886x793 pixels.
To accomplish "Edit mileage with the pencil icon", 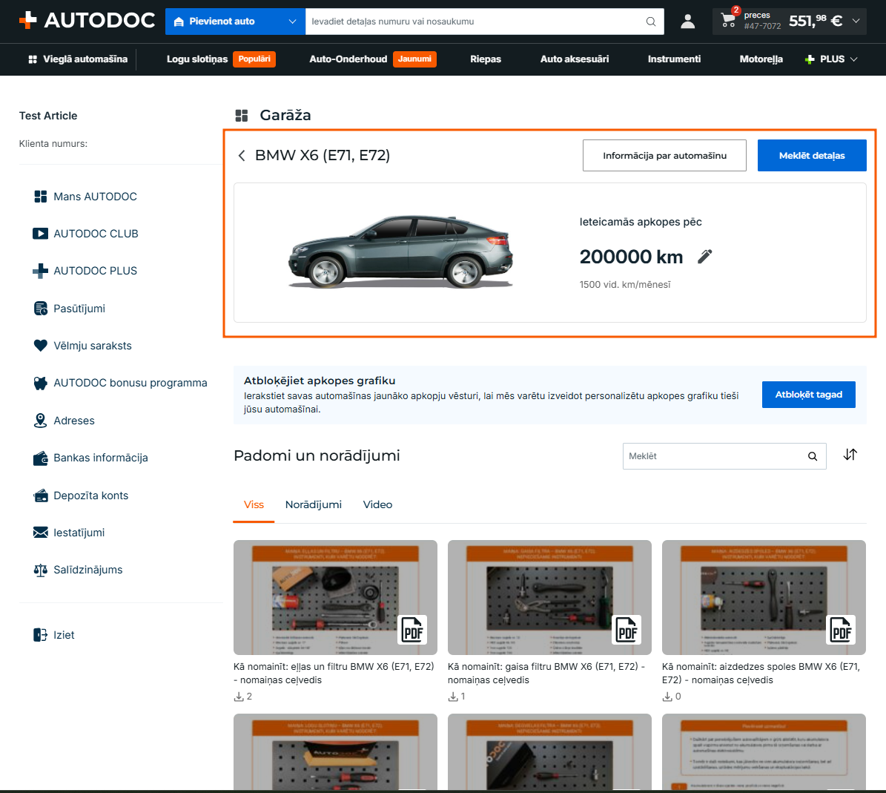I will point(704,257).
